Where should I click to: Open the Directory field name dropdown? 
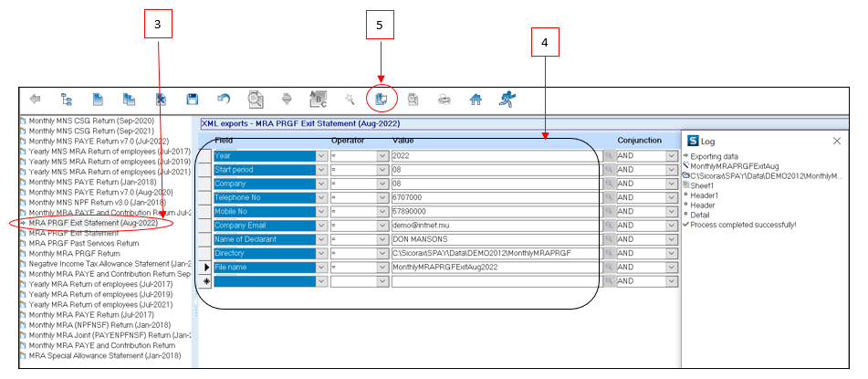tap(320, 253)
